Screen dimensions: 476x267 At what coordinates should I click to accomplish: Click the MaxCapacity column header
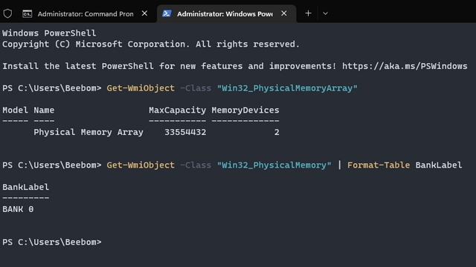click(x=177, y=110)
